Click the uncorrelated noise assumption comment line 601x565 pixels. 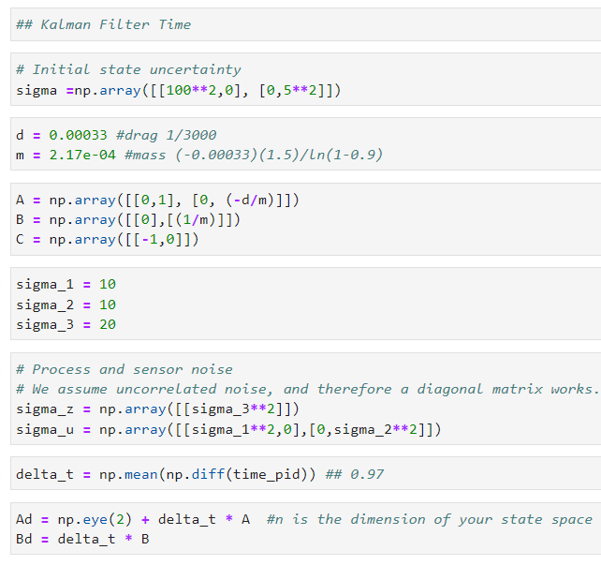click(306, 389)
